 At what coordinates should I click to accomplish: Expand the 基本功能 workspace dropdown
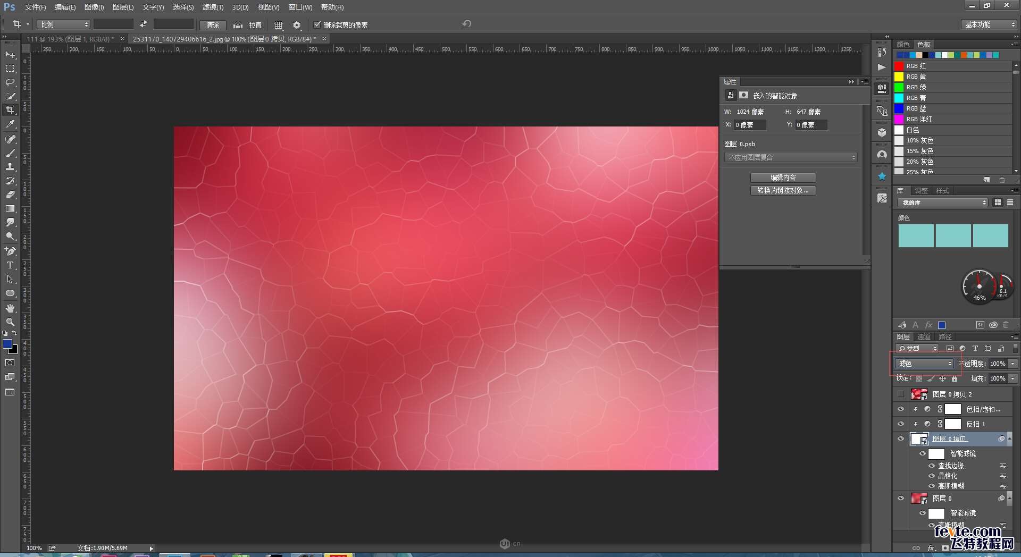click(990, 24)
